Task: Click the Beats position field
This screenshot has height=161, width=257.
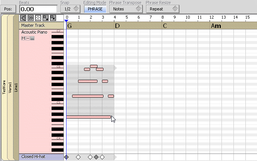Action: 38,9
